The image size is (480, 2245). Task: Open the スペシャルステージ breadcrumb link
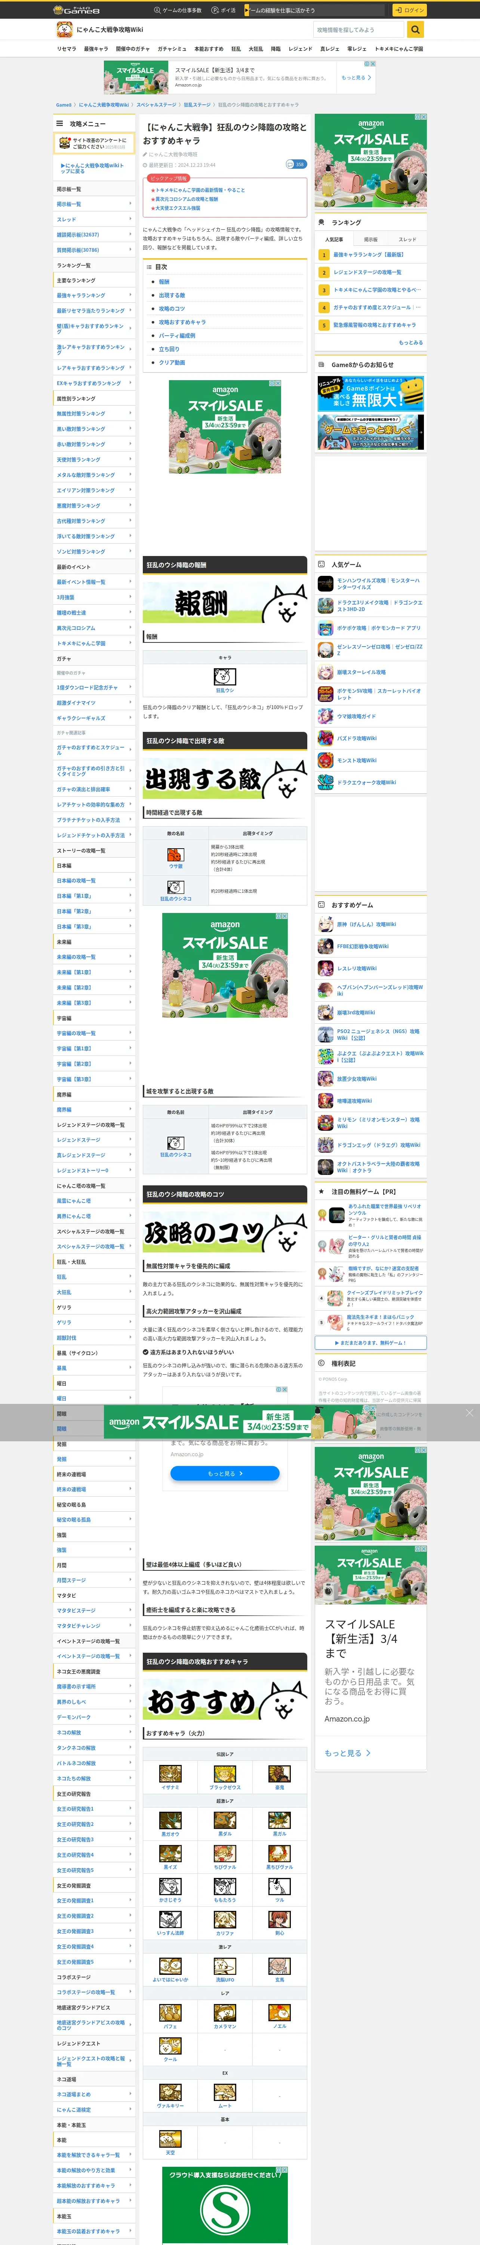(156, 105)
